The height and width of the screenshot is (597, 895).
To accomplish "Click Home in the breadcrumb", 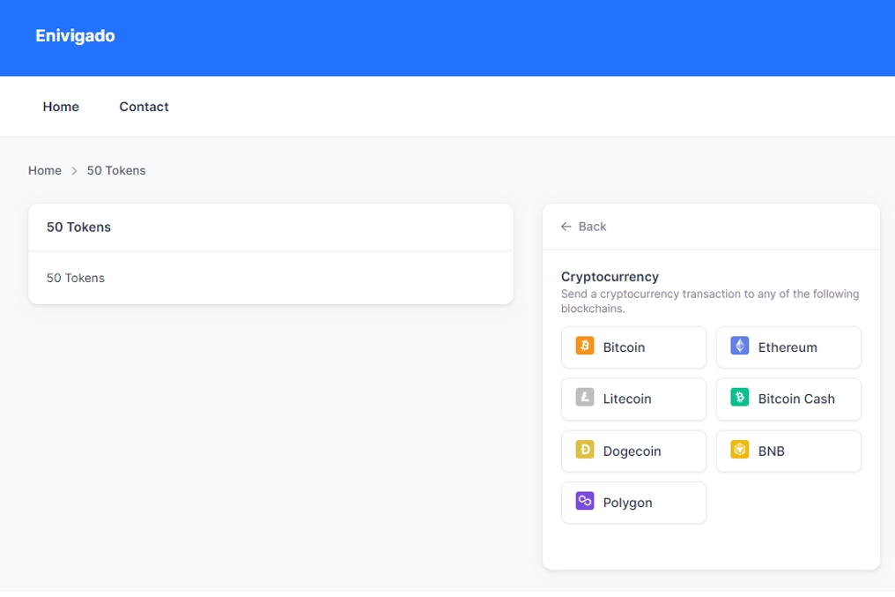I will tap(45, 170).
